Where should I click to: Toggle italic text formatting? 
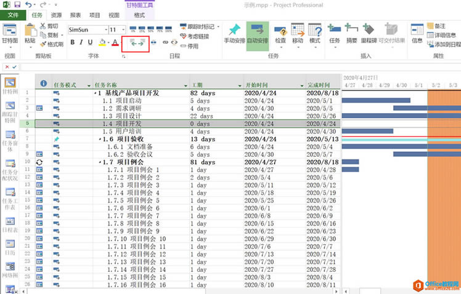click(81, 42)
